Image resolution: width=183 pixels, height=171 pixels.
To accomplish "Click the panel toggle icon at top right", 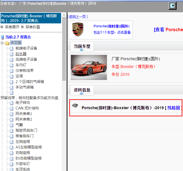I will [x=172, y=6].
